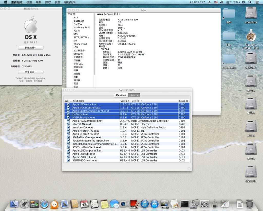The image size is (263, 211).
Task: Open the Apple menu logo
Action: pos(6,2)
